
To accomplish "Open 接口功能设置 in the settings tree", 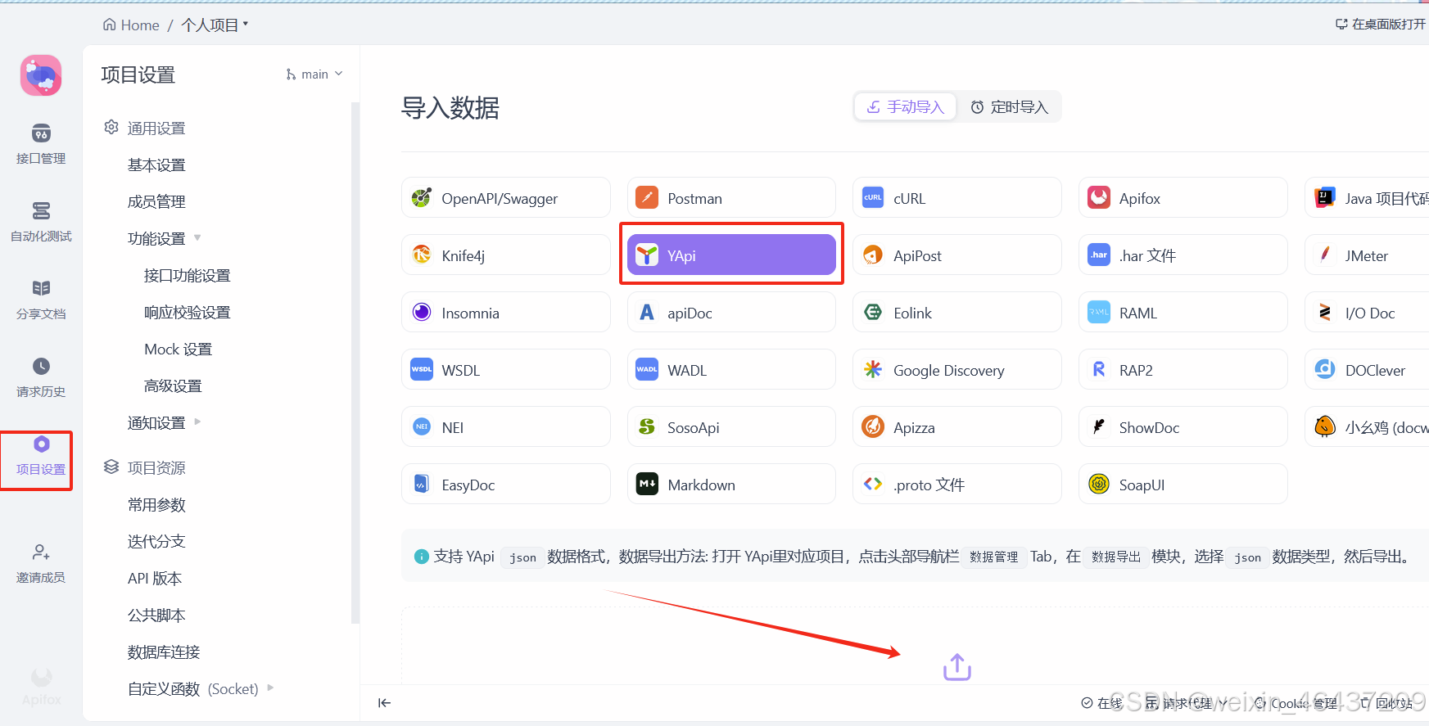I will (188, 276).
